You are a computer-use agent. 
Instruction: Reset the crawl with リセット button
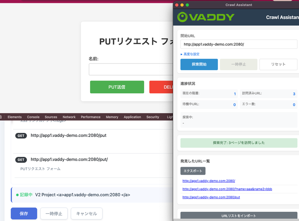(x=278, y=65)
